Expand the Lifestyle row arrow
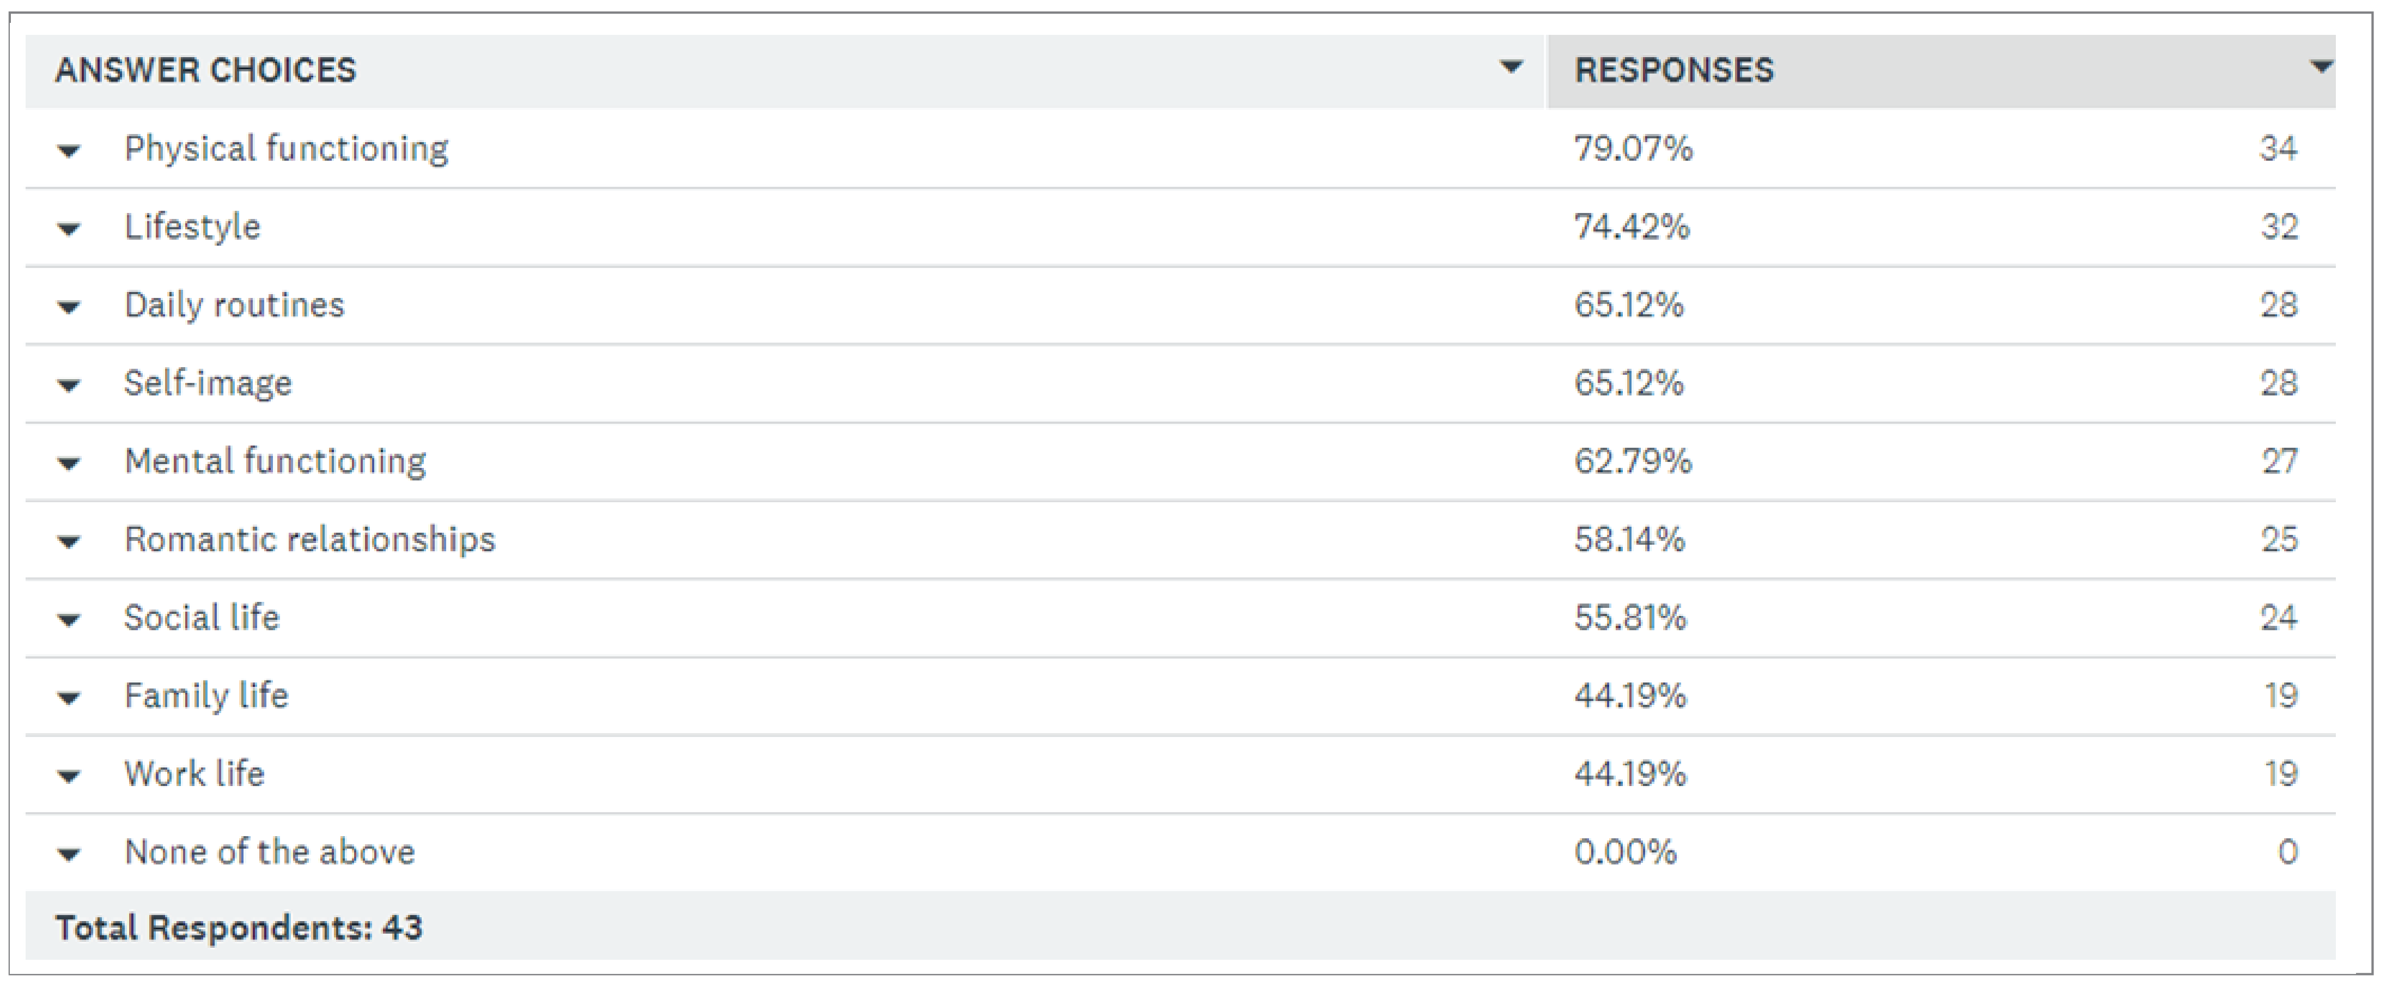The width and height of the screenshot is (2386, 987). (x=69, y=229)
